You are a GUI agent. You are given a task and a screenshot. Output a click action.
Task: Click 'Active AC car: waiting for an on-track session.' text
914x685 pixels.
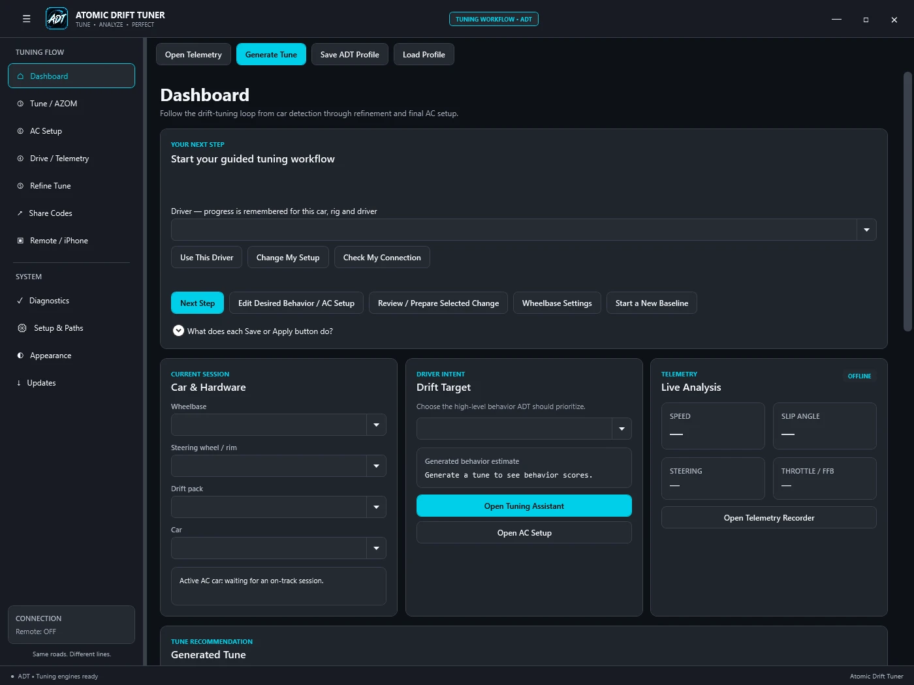pos(251,581)
